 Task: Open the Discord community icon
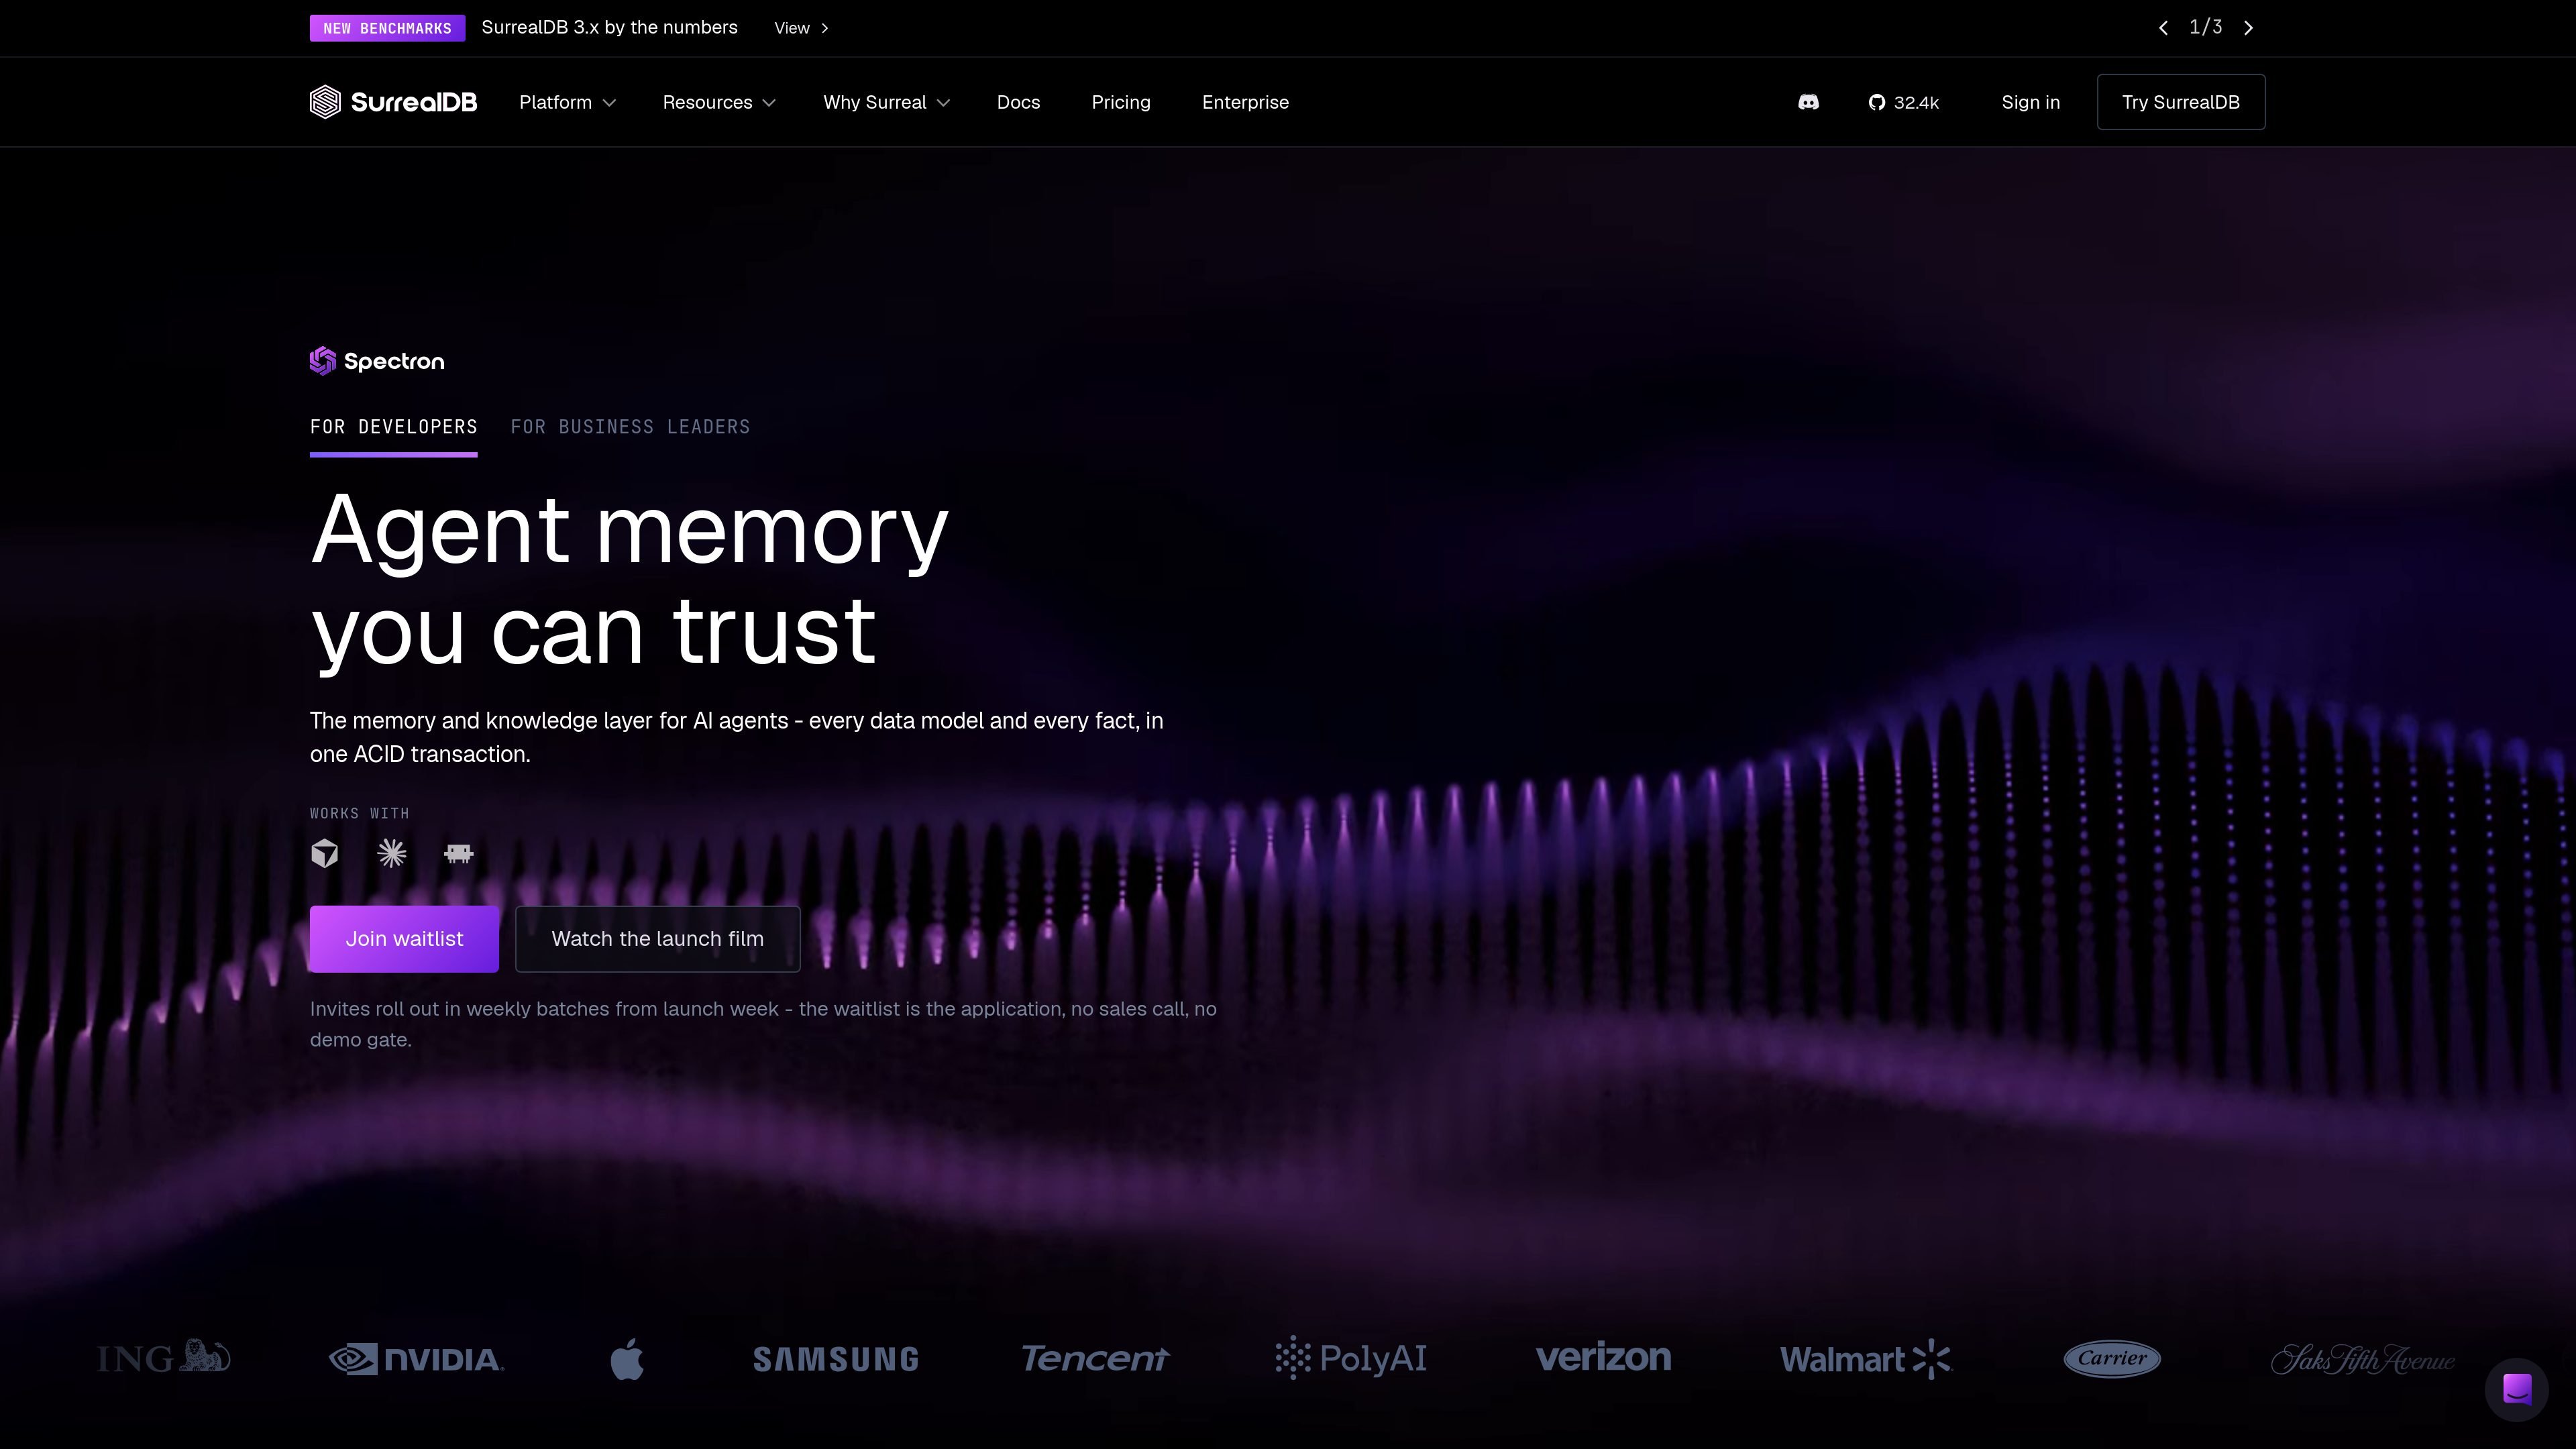[x=1808, y=102]
